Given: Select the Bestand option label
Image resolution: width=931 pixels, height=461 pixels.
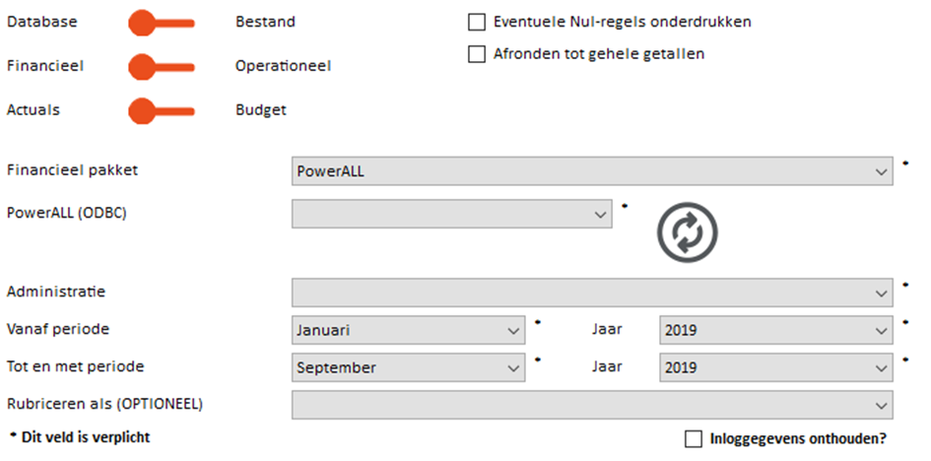Looking at the screenshot, I should (265, 23).
